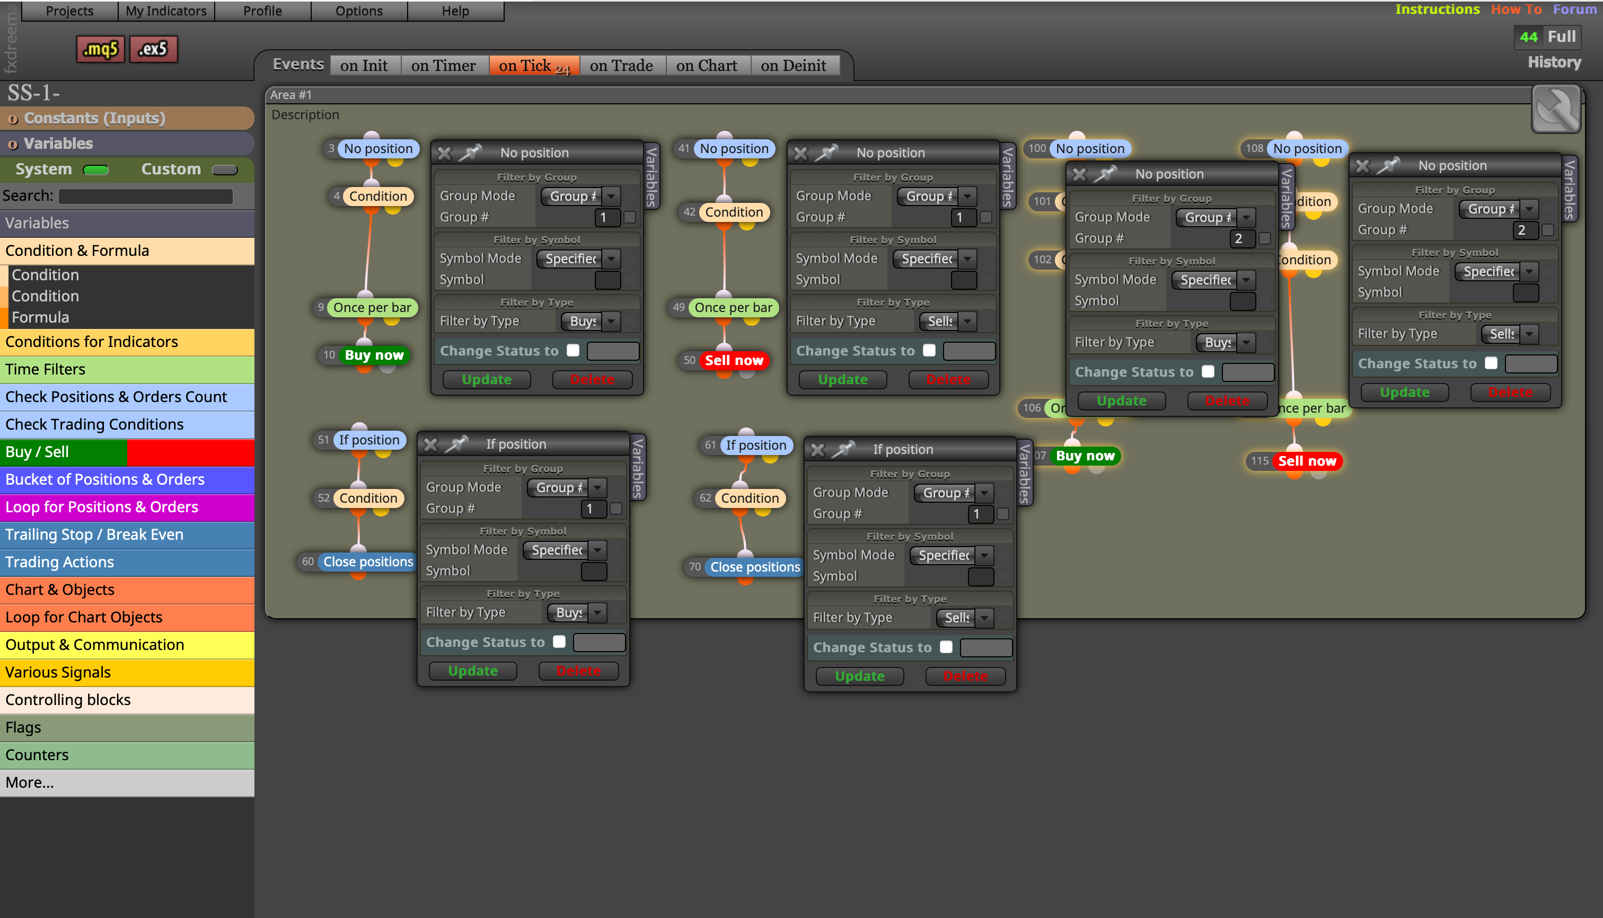Open Symbol Mode dropdown in Sells If position panel

click(x=953, y=556)
